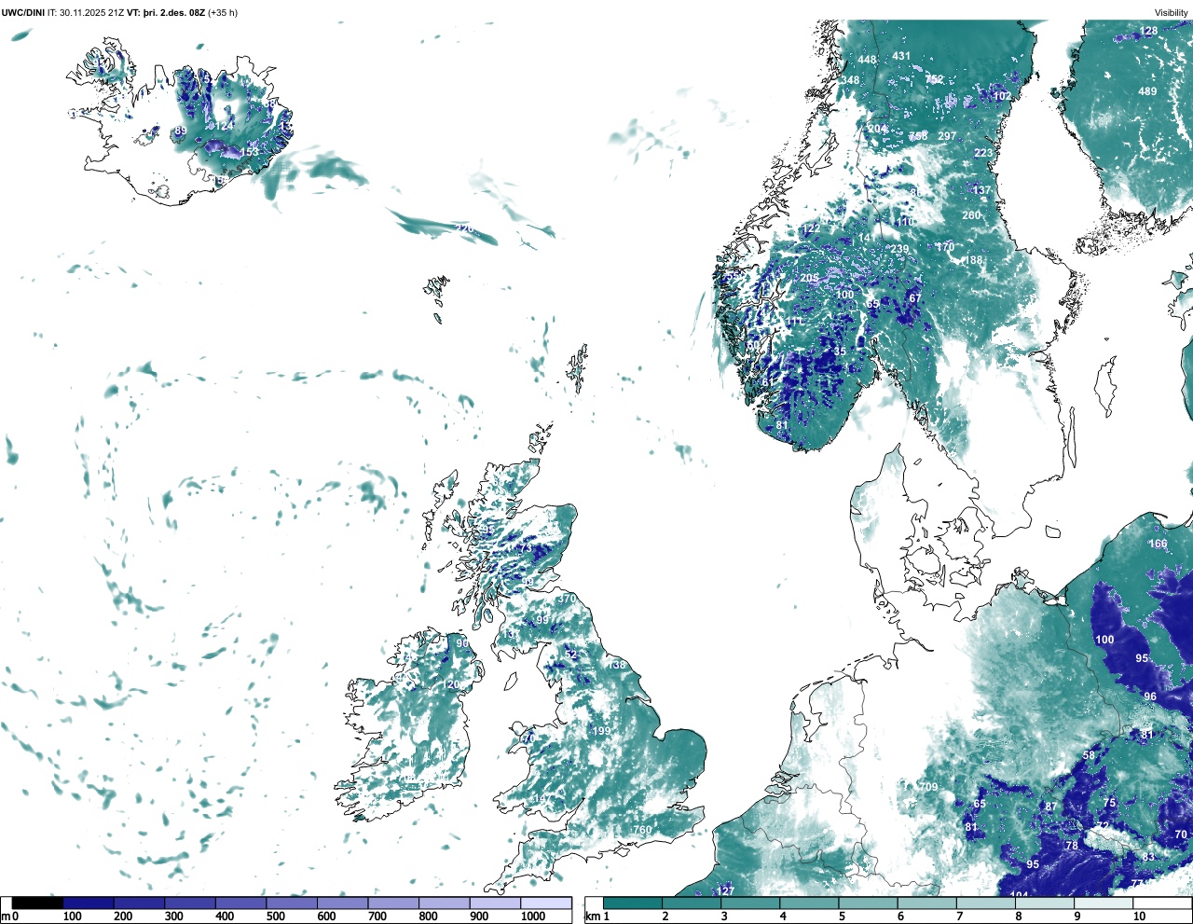The height and width of the screenshot is (924, 1193).
Task: Click the darkest teal 1–2 km legend swatch
Action: click(x=633, y=903)
